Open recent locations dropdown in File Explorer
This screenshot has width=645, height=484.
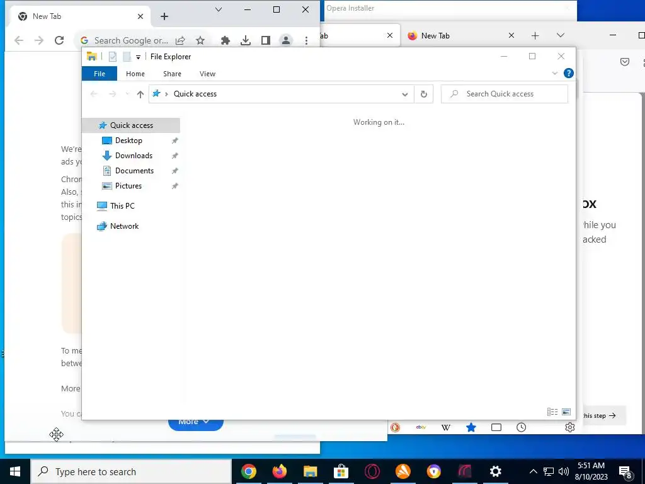[x=127, y=95]
